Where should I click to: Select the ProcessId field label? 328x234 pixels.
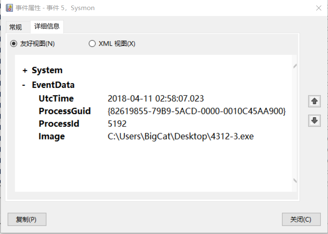(x=59, y=124)
